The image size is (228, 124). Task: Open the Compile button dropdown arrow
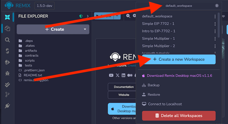pyautogui.click(x=117, y=16)
